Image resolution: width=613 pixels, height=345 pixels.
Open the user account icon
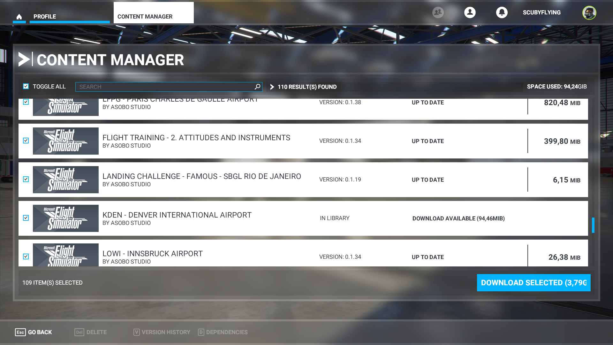click(470, 12)
